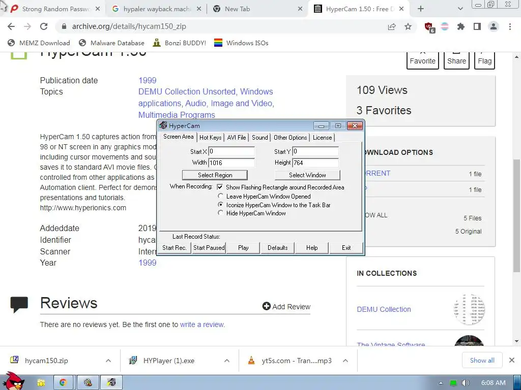
Task: Open Bonzi BUDDY! bookmark
Action: point(179,43)
